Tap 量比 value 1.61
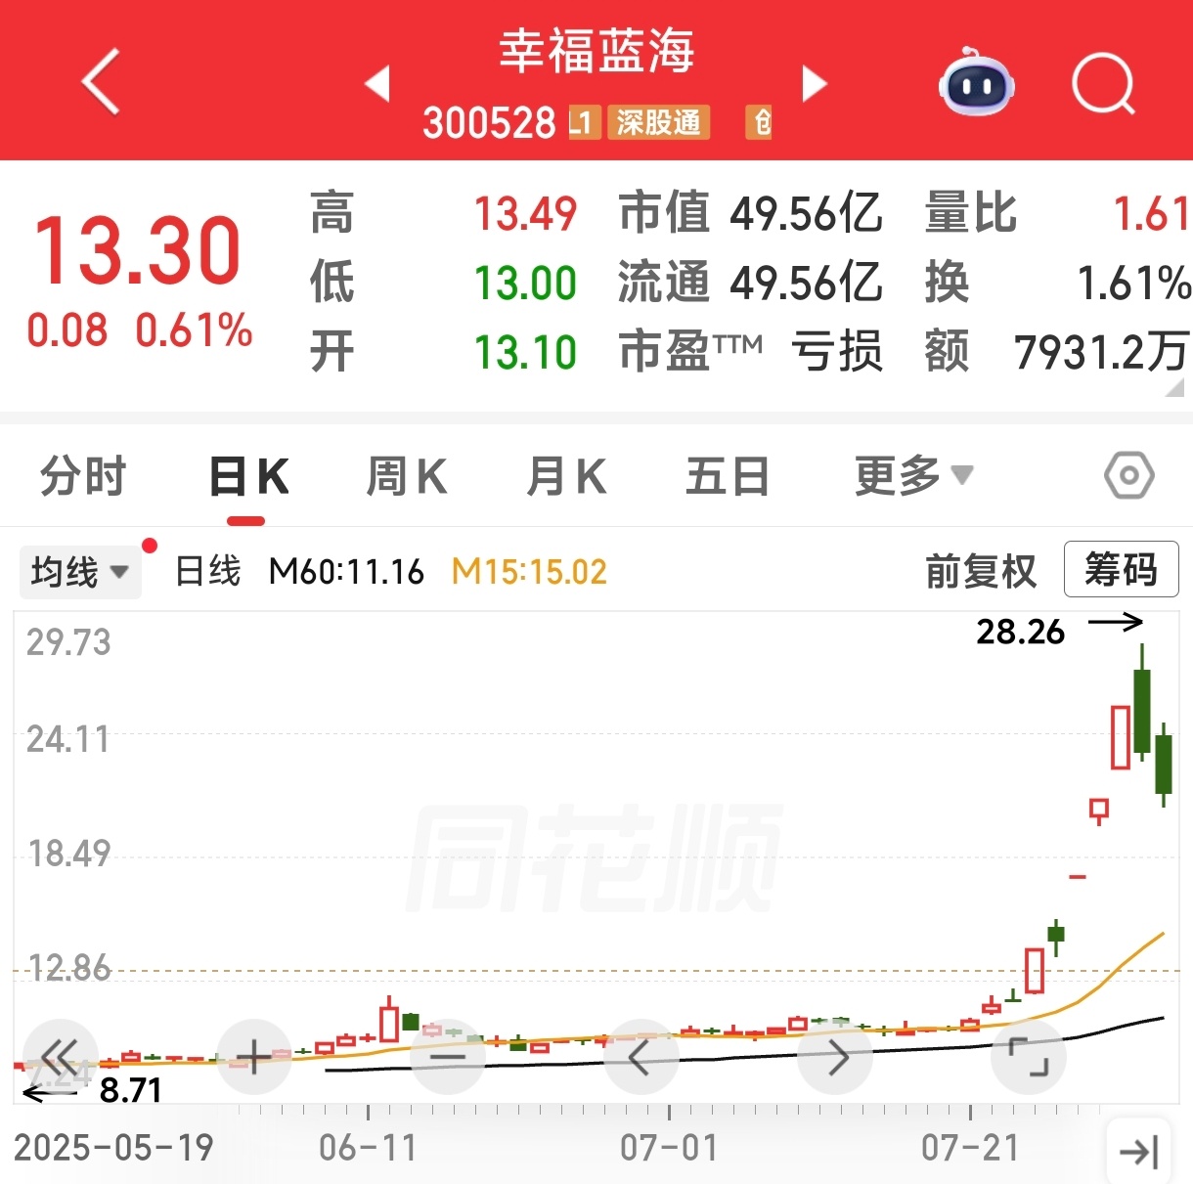Screen dimensions: 1193x1184 click(1151, 213)
